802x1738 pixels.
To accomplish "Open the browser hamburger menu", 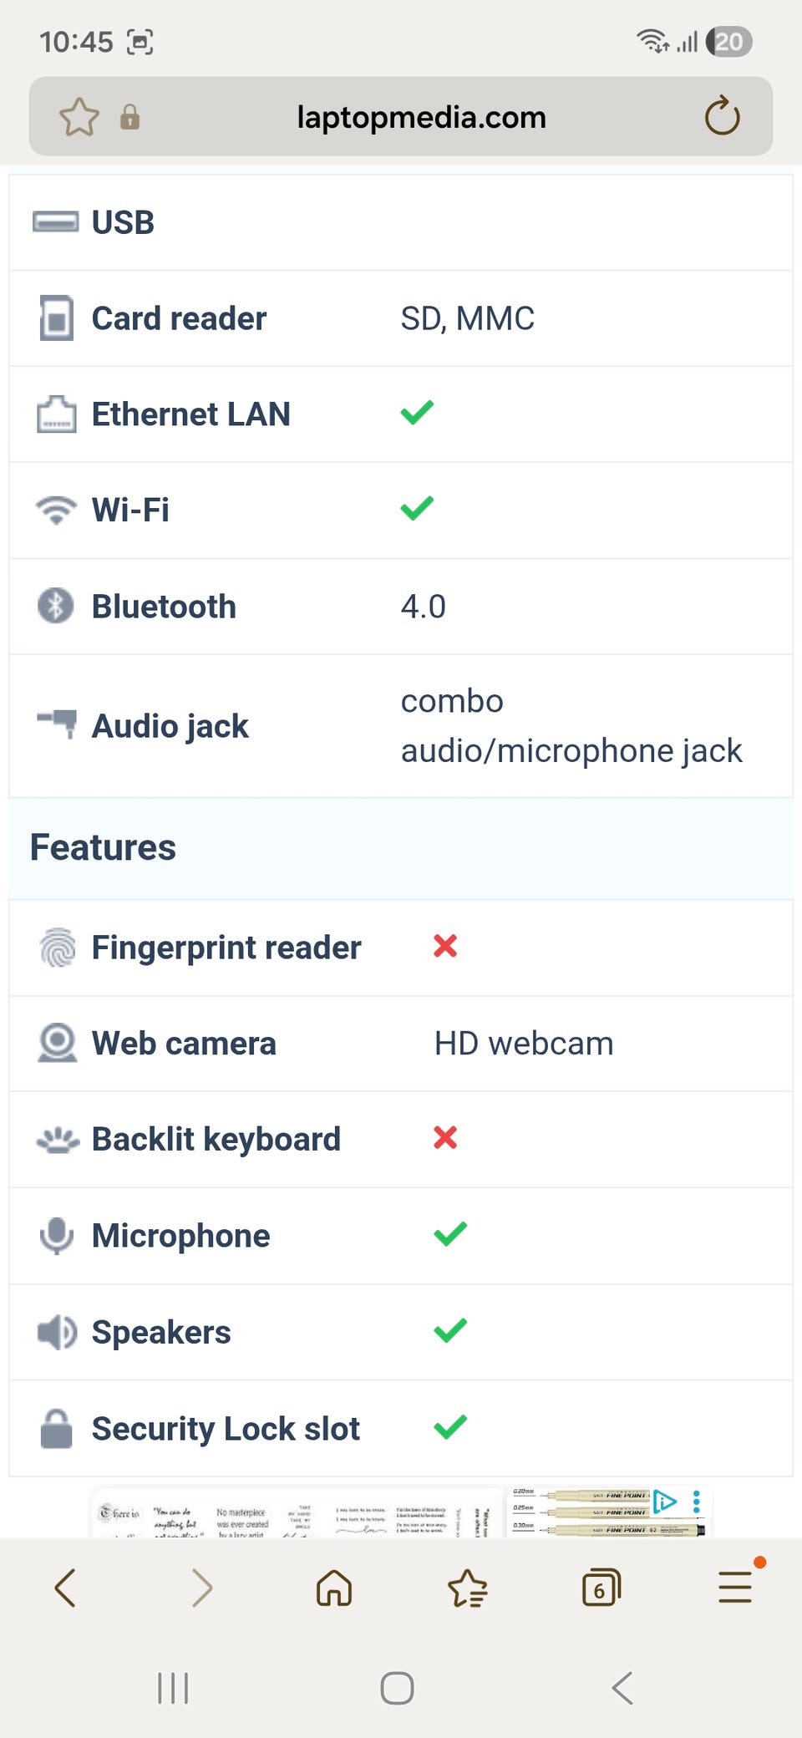I will [x=735, y=1587].
